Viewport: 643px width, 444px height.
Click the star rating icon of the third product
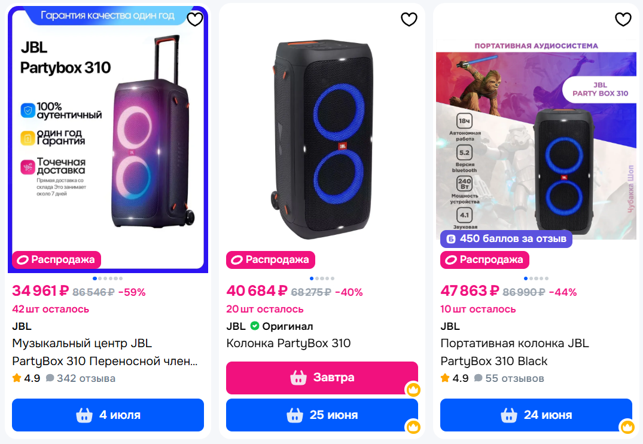(445, 378)
